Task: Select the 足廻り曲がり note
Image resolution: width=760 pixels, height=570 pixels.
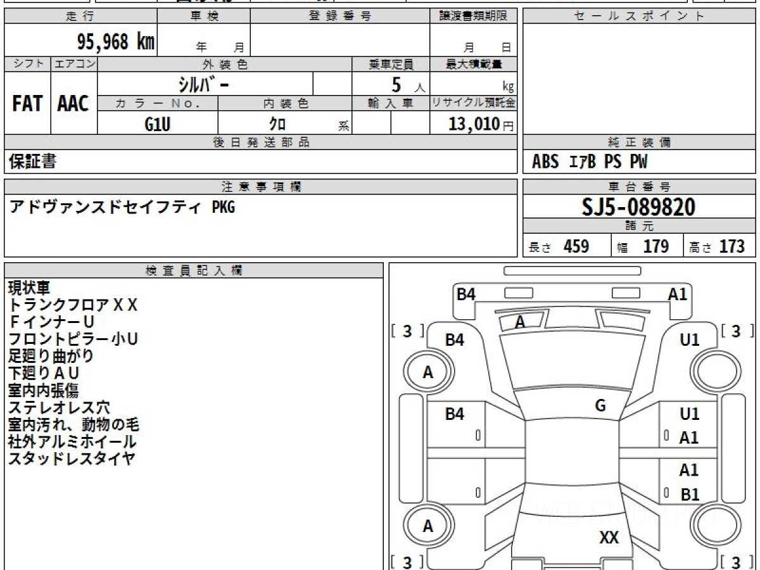Action: click(51, 357)
